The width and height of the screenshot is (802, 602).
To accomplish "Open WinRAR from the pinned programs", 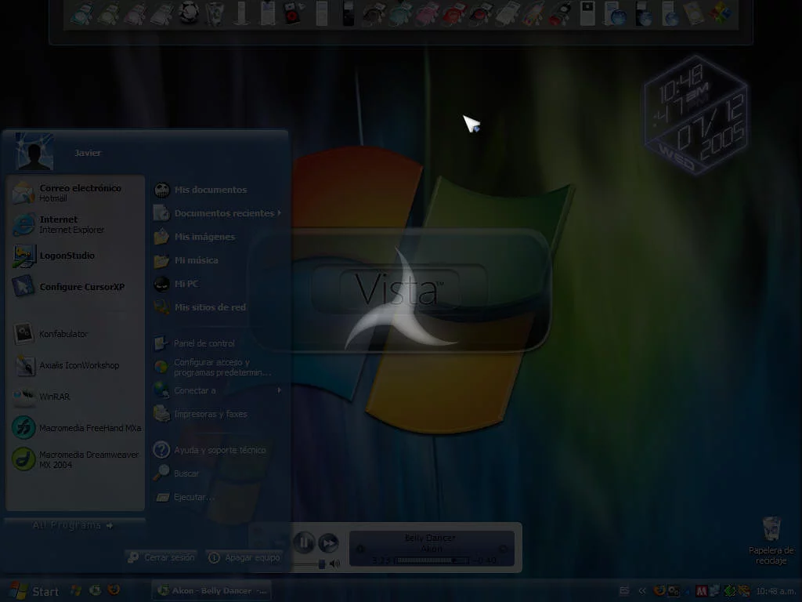I will click(x=55, y=397).
